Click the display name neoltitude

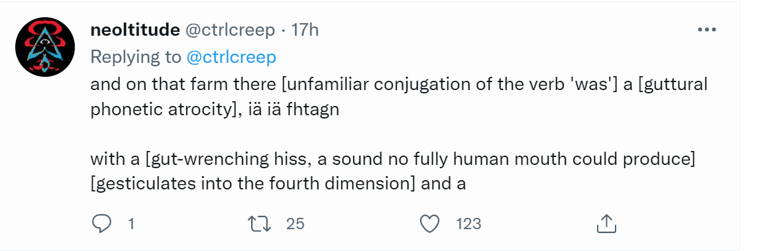click(135, 30)
